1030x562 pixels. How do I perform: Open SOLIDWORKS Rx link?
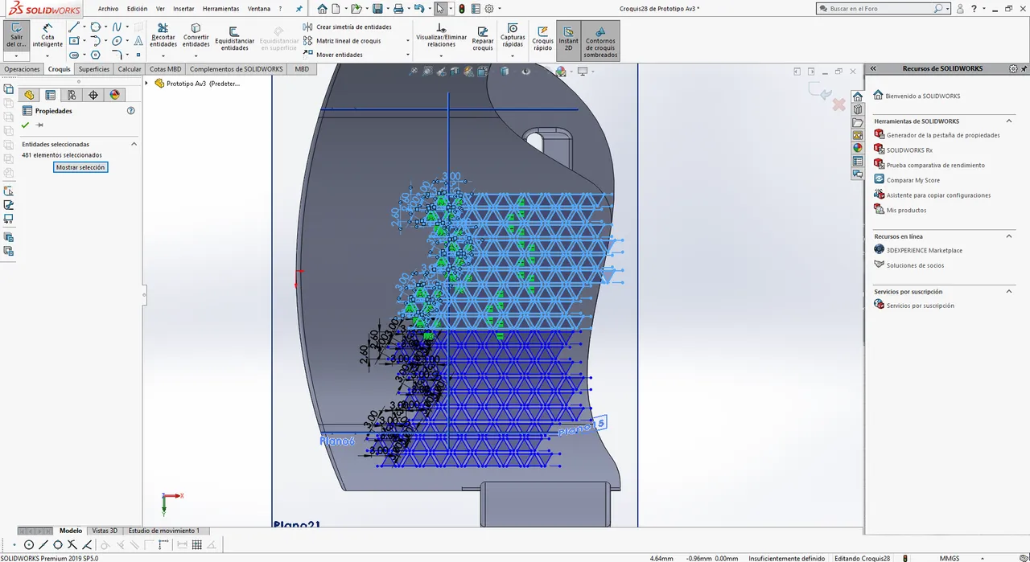click(909, 150)
